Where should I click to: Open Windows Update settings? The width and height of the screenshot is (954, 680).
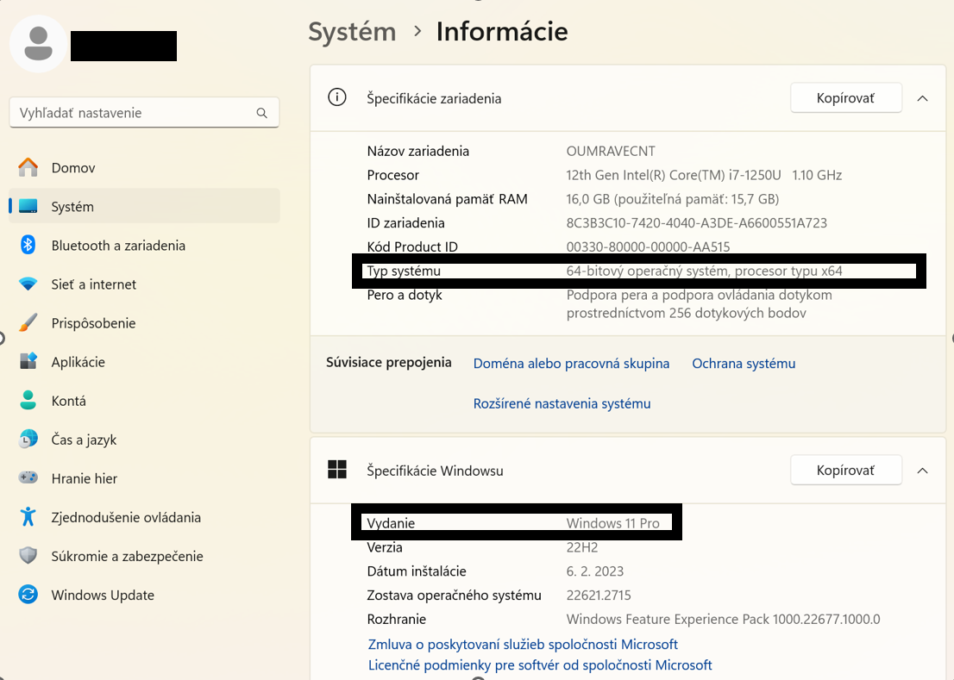(x=144, y=596)
